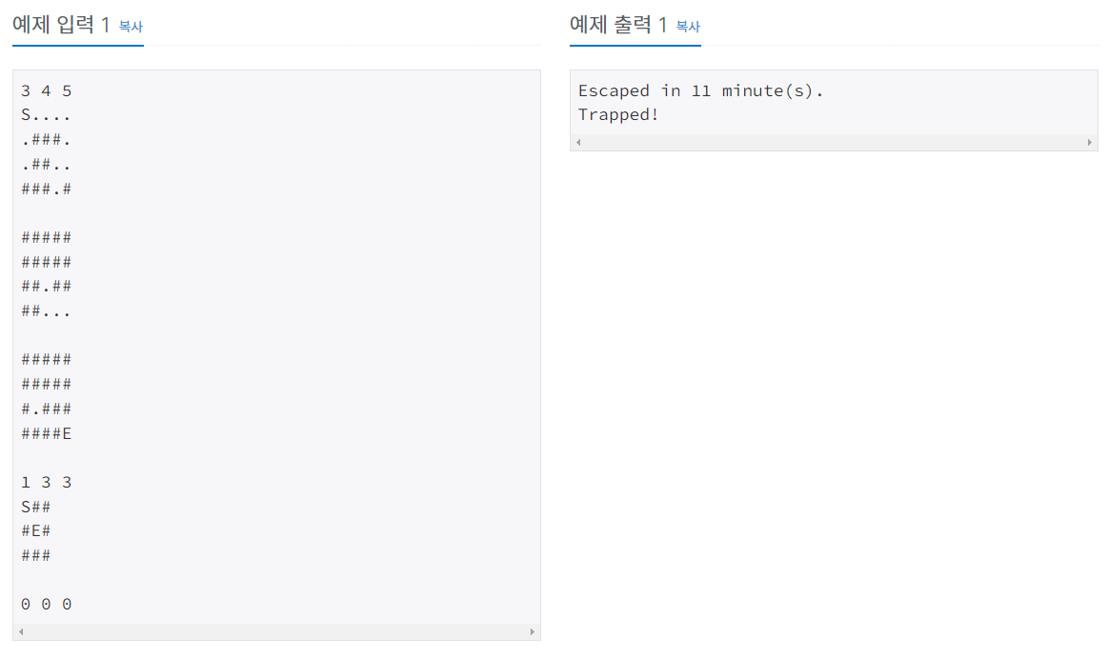This screenshot has height=658, width=1108.
Task: Click the "#E#" maze row
Action: tap(36, 531)
